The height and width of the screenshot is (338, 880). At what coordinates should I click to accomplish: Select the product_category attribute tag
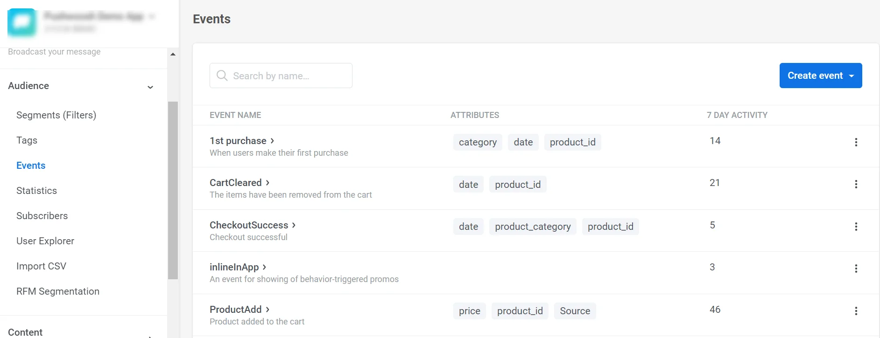pyautogui.click(x=533, y=227)
